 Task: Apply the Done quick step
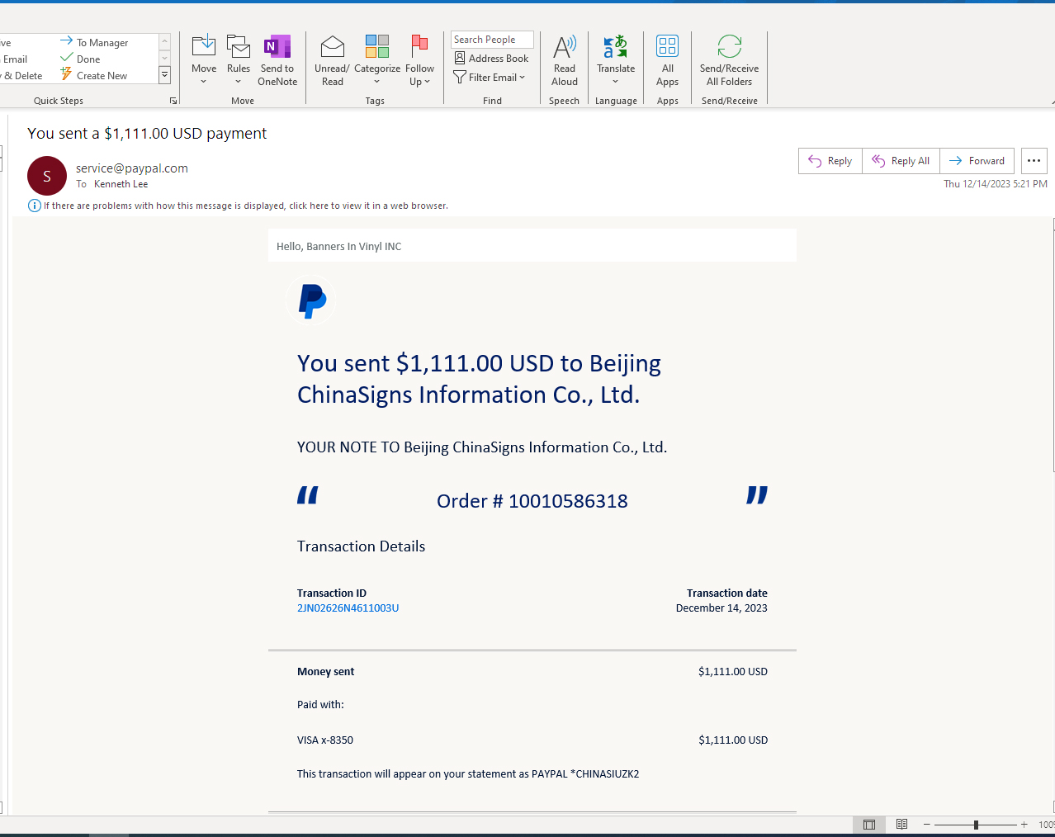pyautogui.click(x=80, y=59)
